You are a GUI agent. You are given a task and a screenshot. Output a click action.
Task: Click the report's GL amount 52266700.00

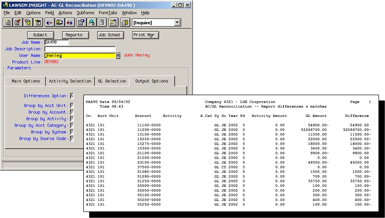[x=314, y=130]
